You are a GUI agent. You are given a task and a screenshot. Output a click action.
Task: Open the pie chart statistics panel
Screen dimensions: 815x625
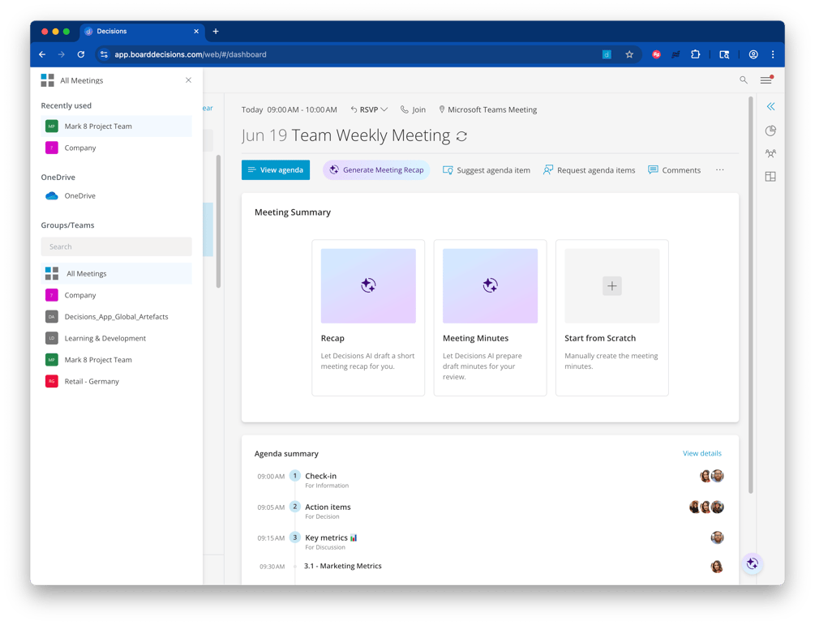click(x=770, y=130)
